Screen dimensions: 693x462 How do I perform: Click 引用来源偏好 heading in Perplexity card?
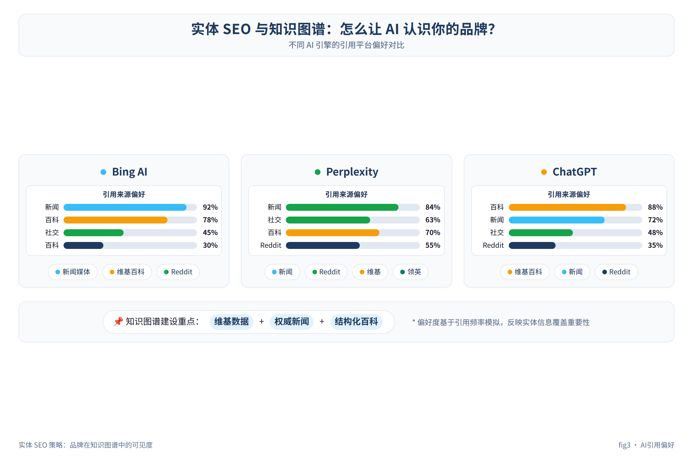346,194
